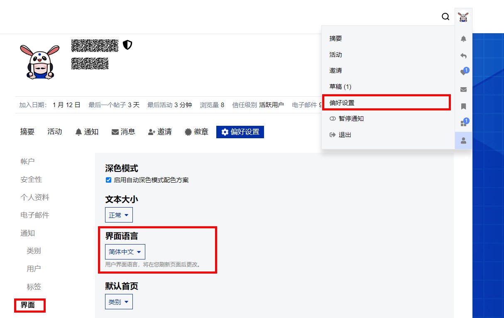Open the envelope messages tab in user menu
Image resolution: width=504 pixels, height=318 pixels.
point(463,89)
